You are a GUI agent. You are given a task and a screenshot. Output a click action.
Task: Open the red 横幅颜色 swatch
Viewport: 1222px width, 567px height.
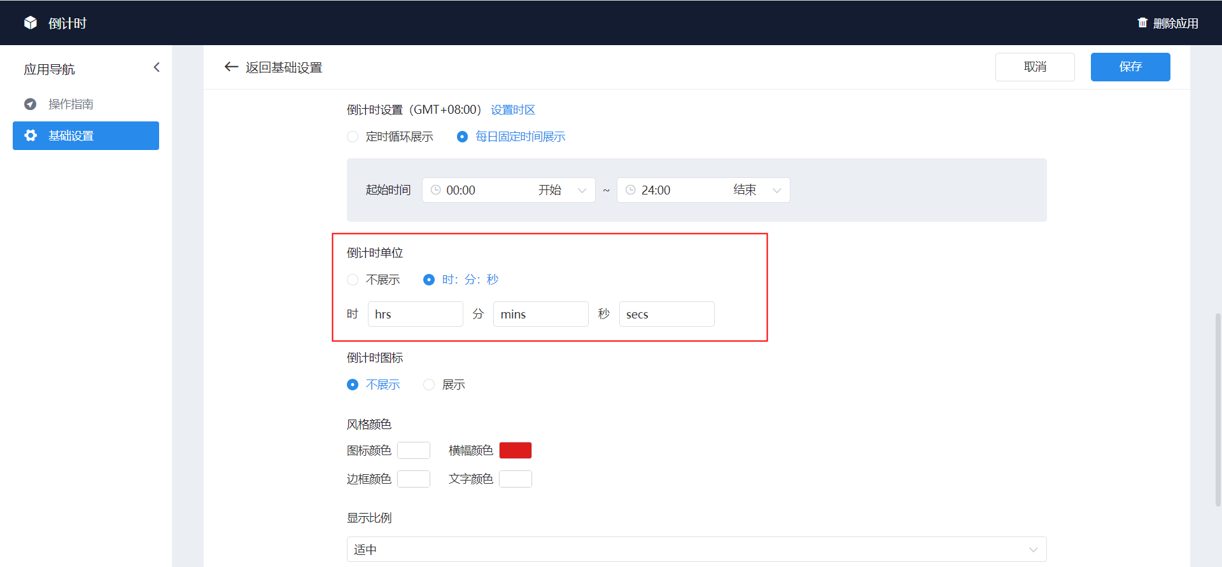click(516, 450)
